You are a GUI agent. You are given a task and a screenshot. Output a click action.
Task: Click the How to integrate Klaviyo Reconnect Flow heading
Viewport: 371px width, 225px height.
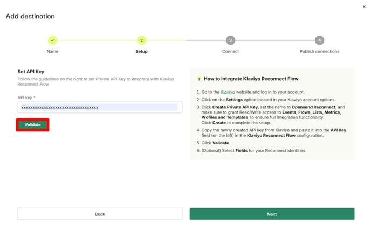[x=251, y=79]
